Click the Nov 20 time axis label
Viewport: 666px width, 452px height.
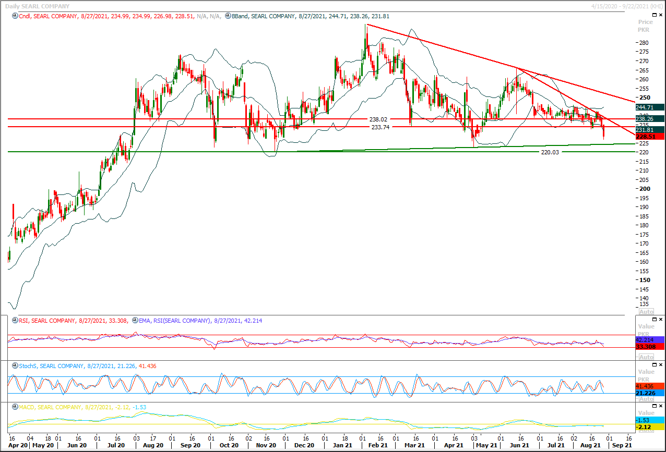point(266,446)
